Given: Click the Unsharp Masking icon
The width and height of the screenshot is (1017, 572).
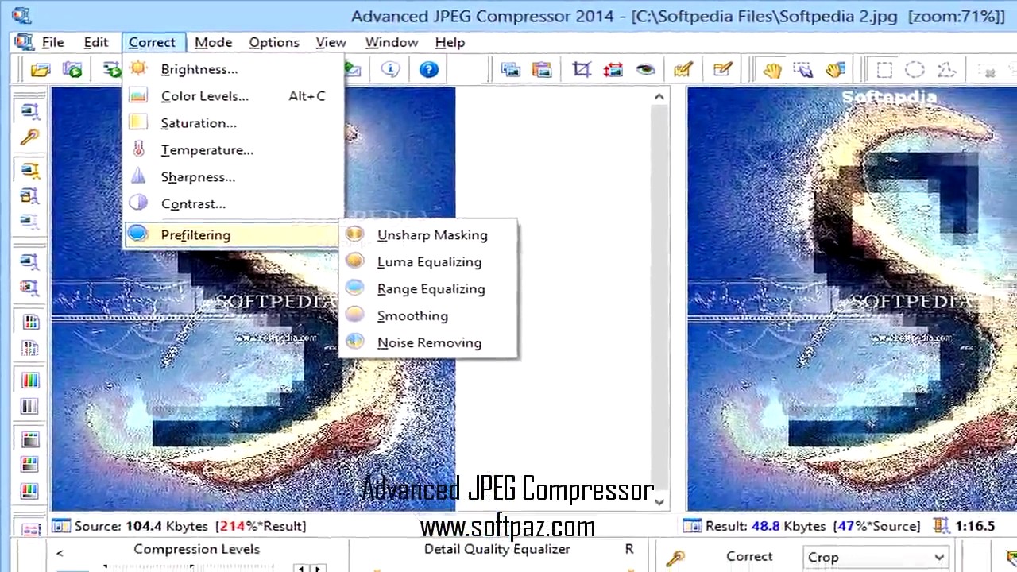Looking at the screenshot, I should pyautogui.click(x=355, y=234).
